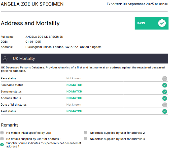Click NO MATCH for Surname status

tap(74, 91)
